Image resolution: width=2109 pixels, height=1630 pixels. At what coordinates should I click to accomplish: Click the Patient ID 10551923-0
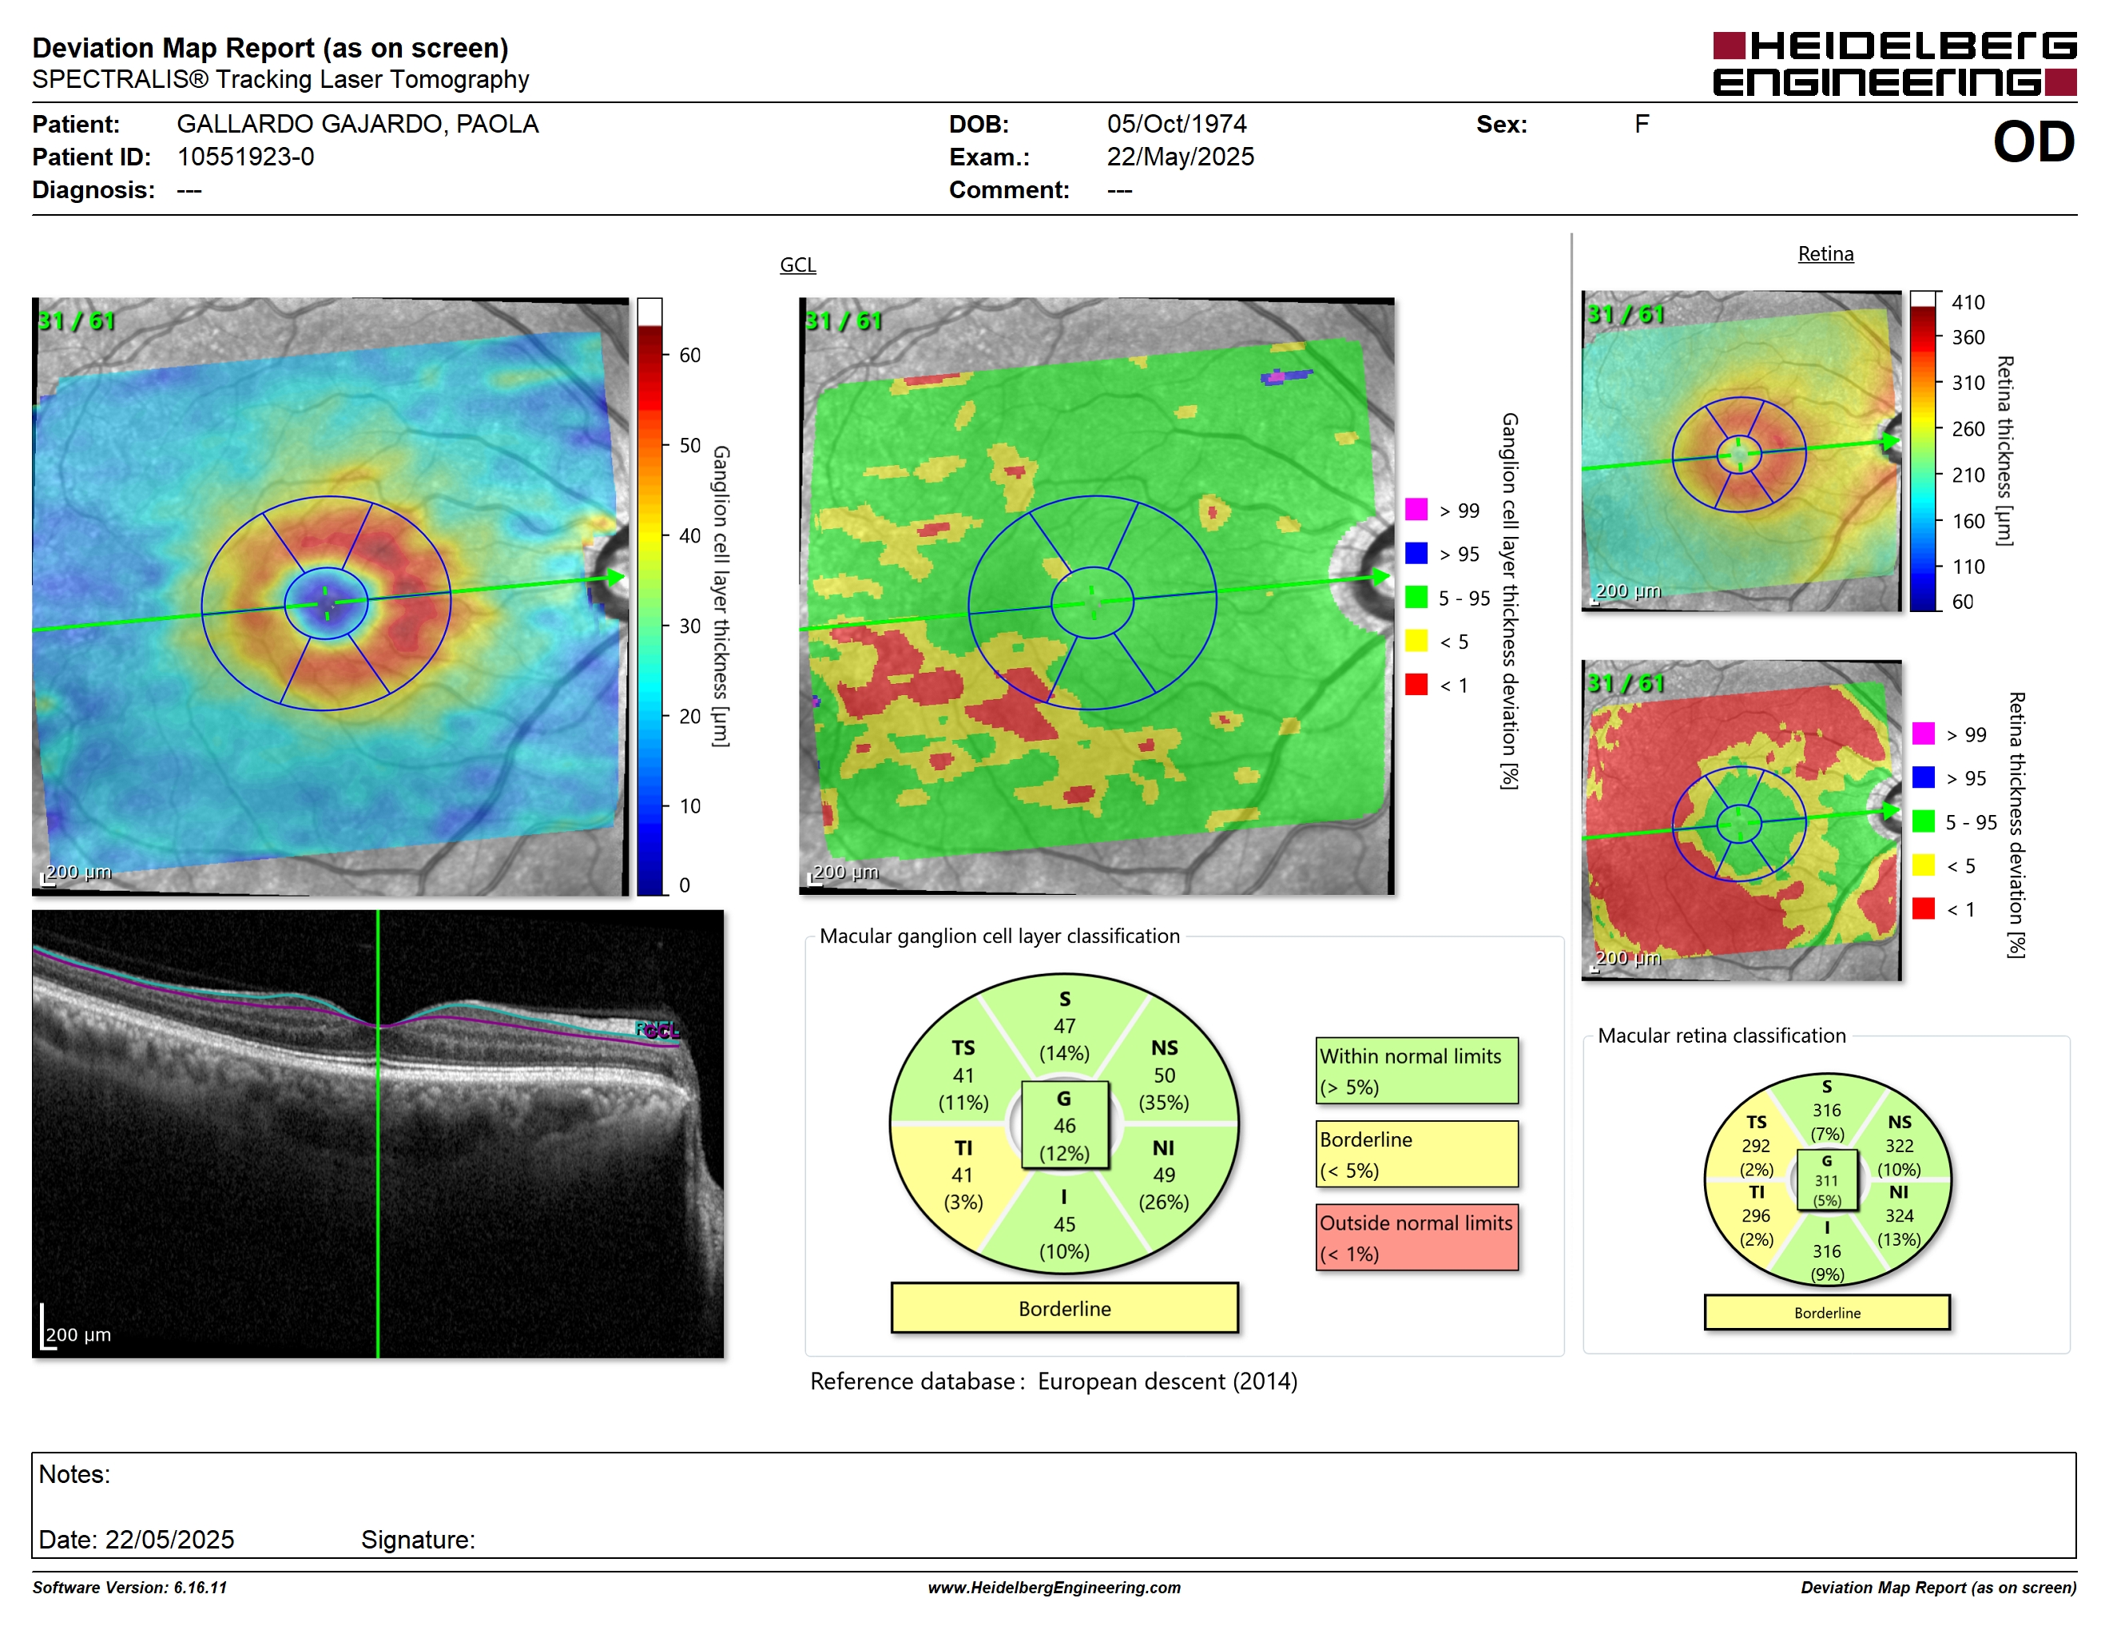click(245, 157)
